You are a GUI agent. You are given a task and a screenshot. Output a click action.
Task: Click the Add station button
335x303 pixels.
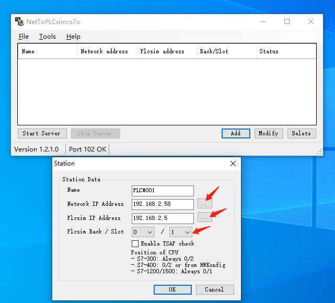tap(236, 133)
